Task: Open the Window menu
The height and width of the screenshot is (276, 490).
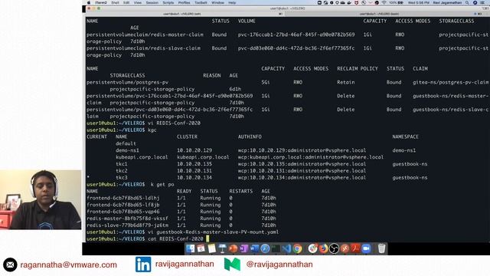Action: [x=217, y=2]
